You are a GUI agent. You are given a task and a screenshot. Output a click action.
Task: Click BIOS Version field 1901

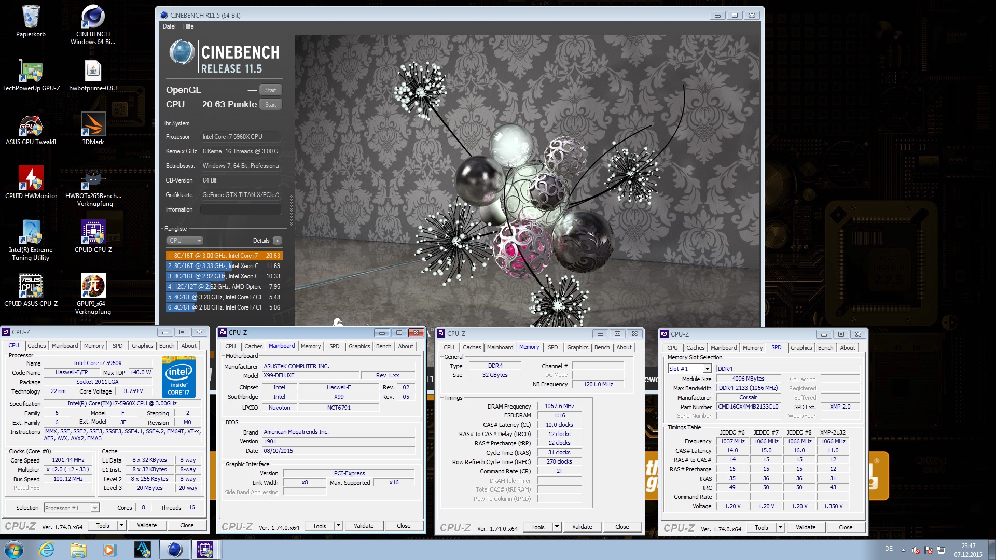click(x=338, y=442)
